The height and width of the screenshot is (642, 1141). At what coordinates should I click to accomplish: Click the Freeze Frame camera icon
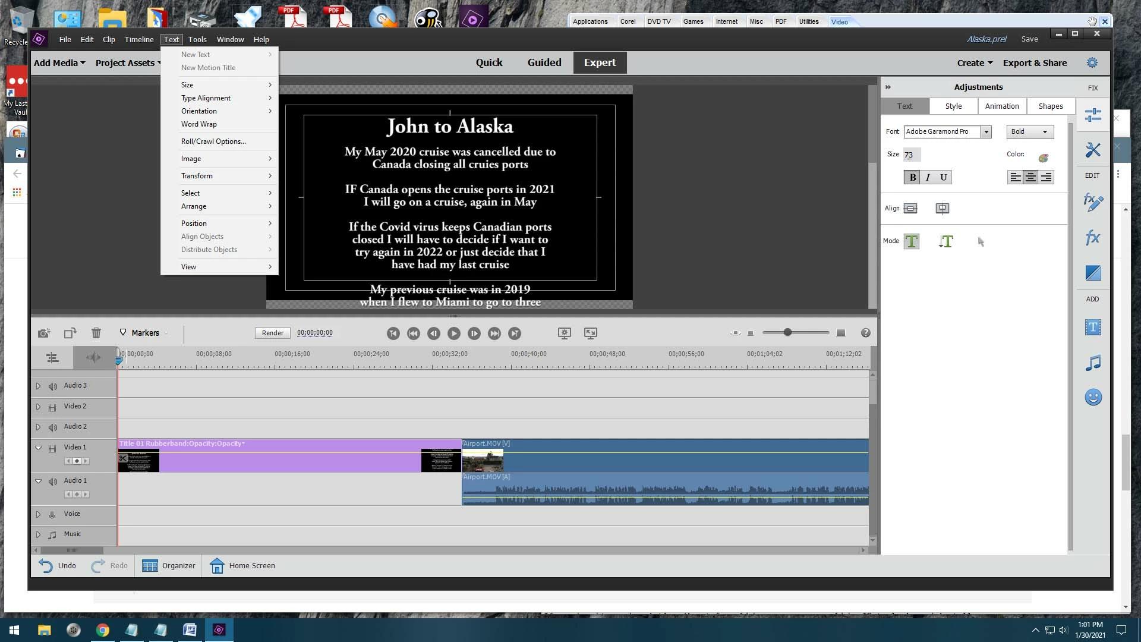click(44, 333)
